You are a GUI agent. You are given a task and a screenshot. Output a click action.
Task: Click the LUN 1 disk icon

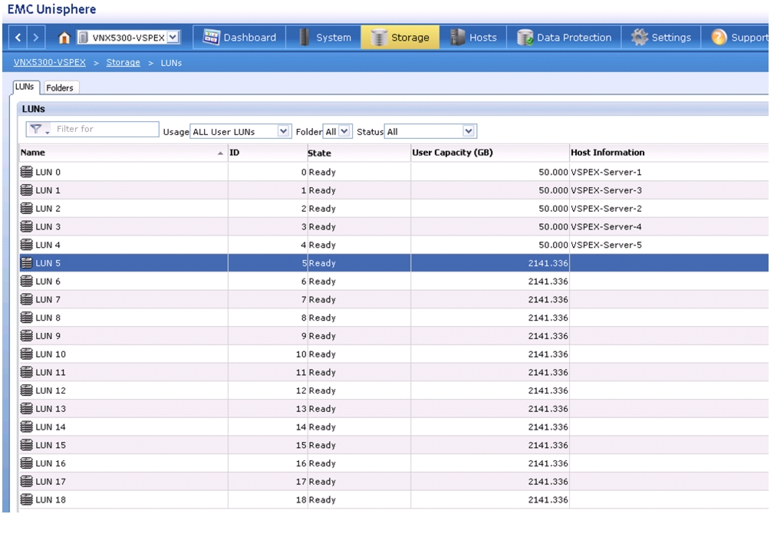pyautogui.click(x=27, y=190)
